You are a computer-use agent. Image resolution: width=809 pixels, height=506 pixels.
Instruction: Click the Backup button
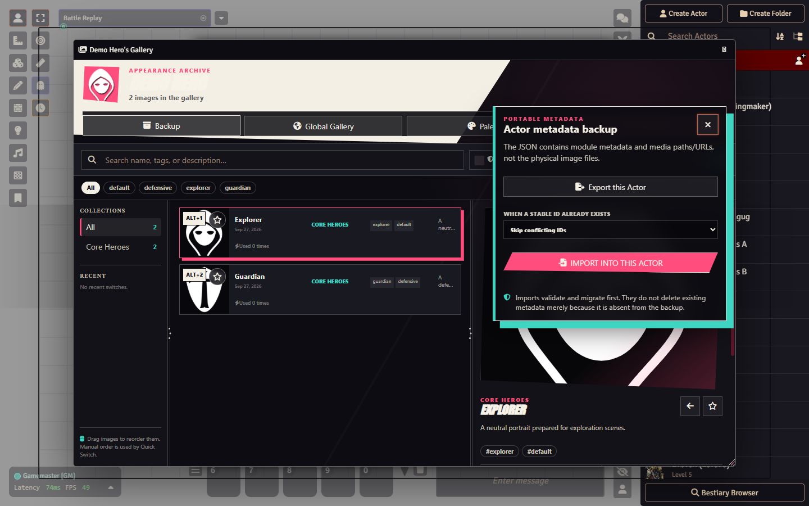[x=162, y=126]
